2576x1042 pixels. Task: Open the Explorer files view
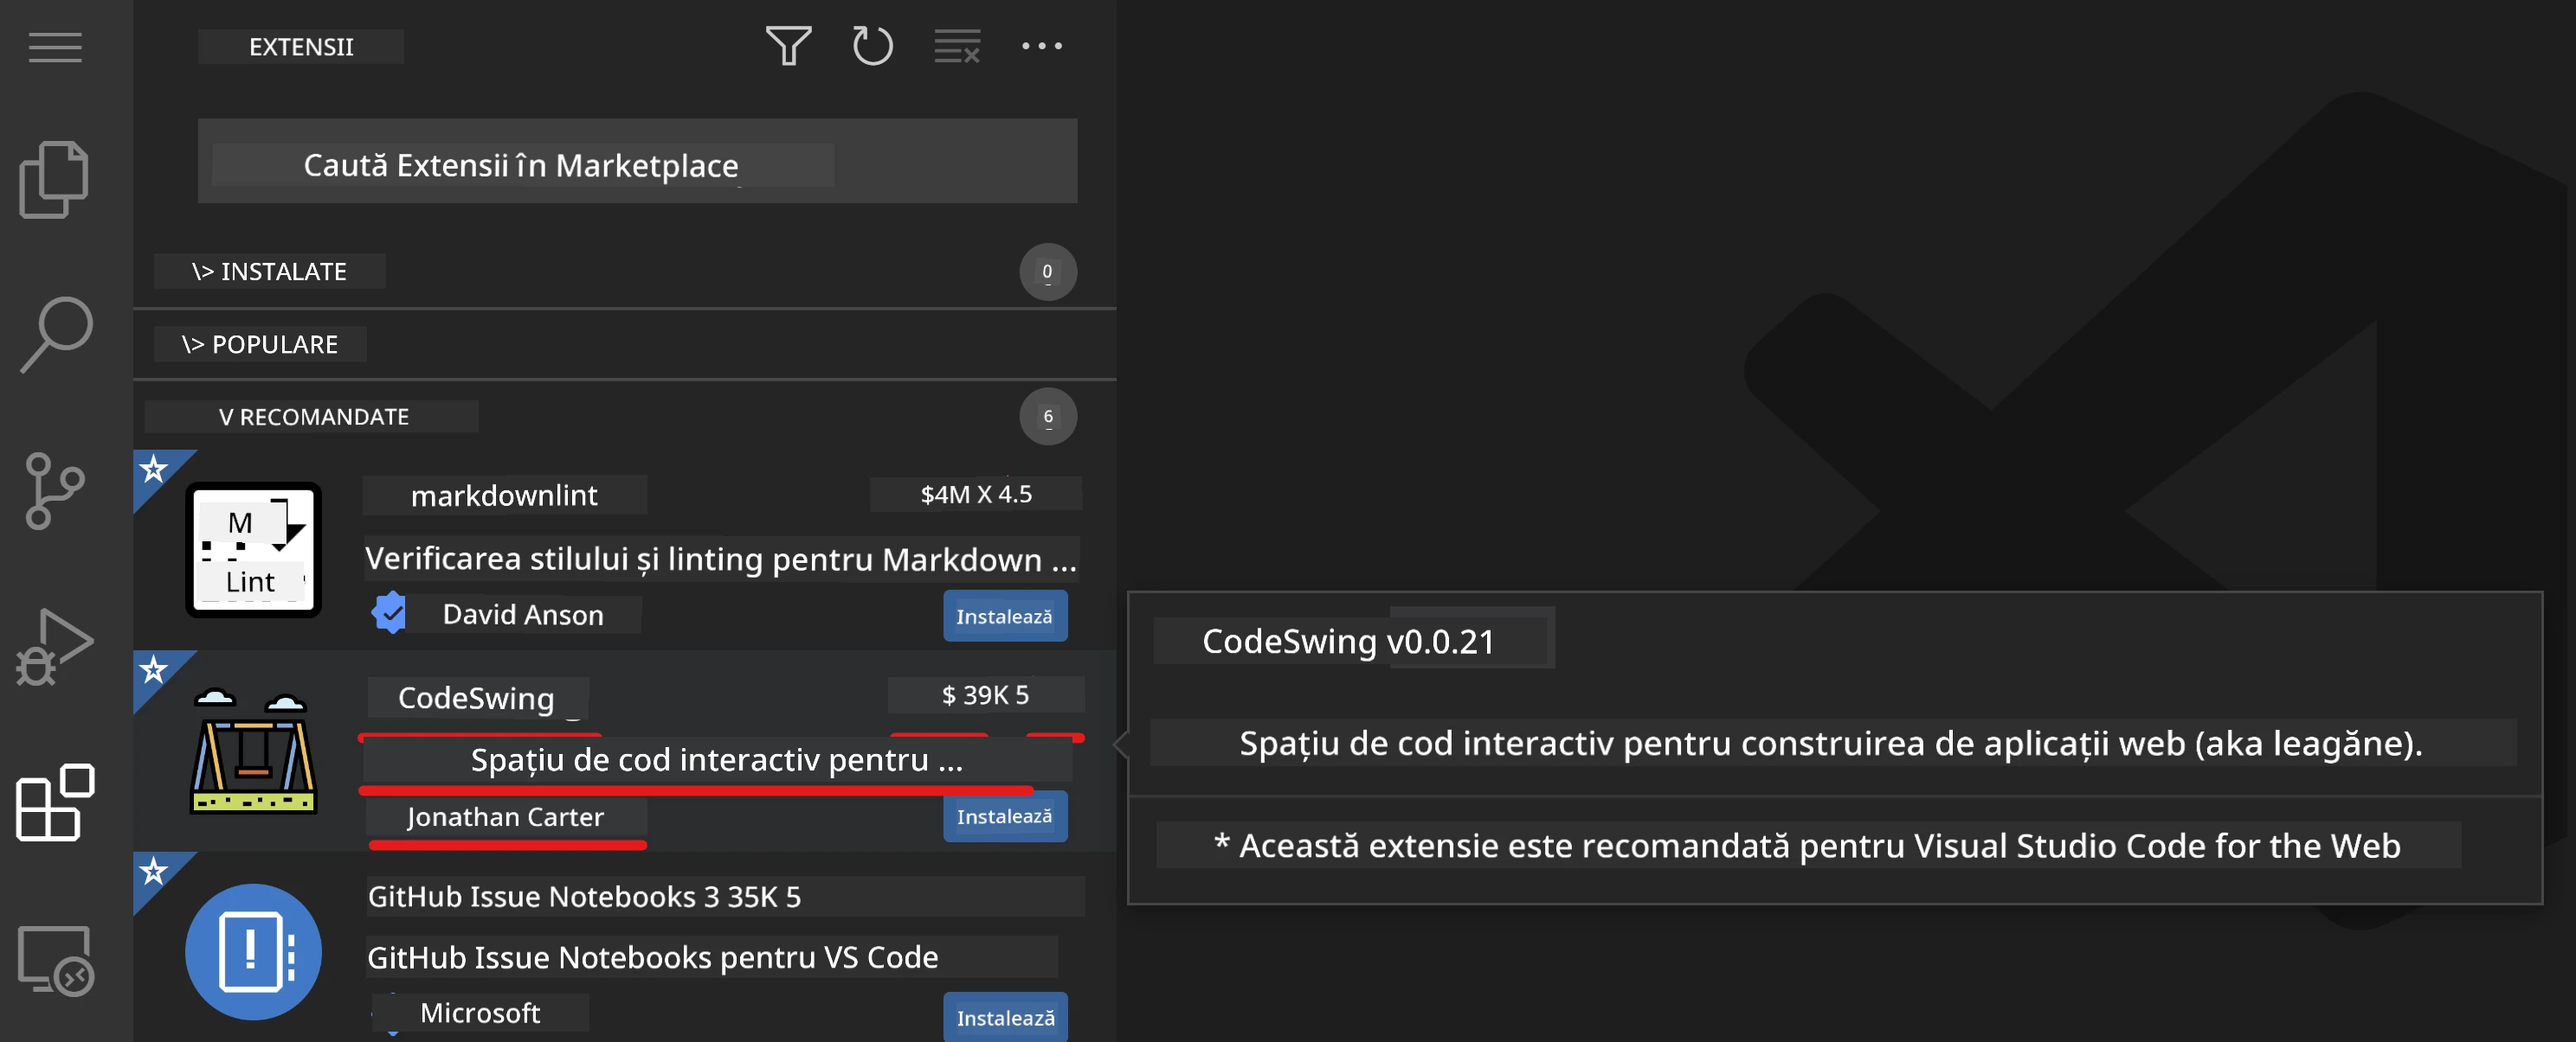click(x=55, y=180)
